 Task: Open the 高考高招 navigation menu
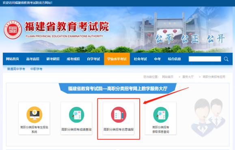(32, 59)
